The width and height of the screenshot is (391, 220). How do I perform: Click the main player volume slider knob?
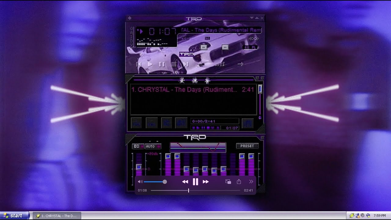point(204,47)
